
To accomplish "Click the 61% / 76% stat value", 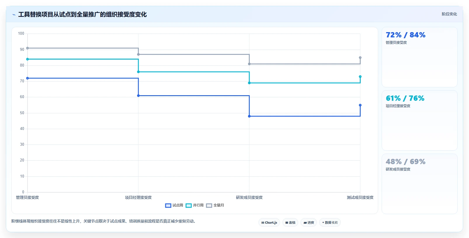I will tap(405, 98).
